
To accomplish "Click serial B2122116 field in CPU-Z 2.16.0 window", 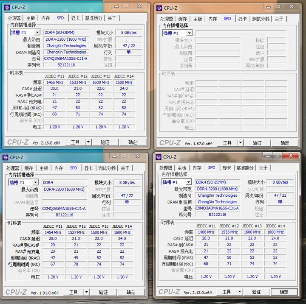I will [x=66, y=65].
